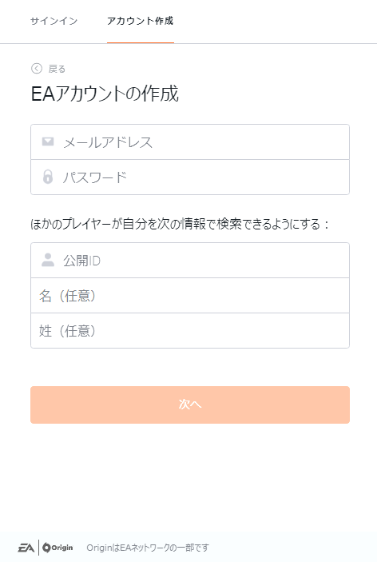Click the orange underline beneath アカウント作成
Image resolution: width=377 pixels, height=562 pixels.
coord(141,42)
